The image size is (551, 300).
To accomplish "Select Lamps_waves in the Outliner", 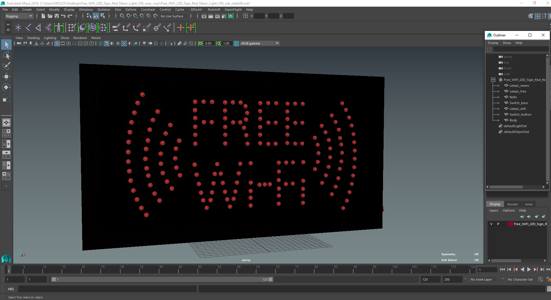I will (519, 86).
